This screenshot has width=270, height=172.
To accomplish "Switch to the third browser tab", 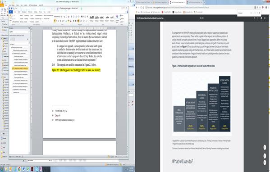I will coord(178,2).
